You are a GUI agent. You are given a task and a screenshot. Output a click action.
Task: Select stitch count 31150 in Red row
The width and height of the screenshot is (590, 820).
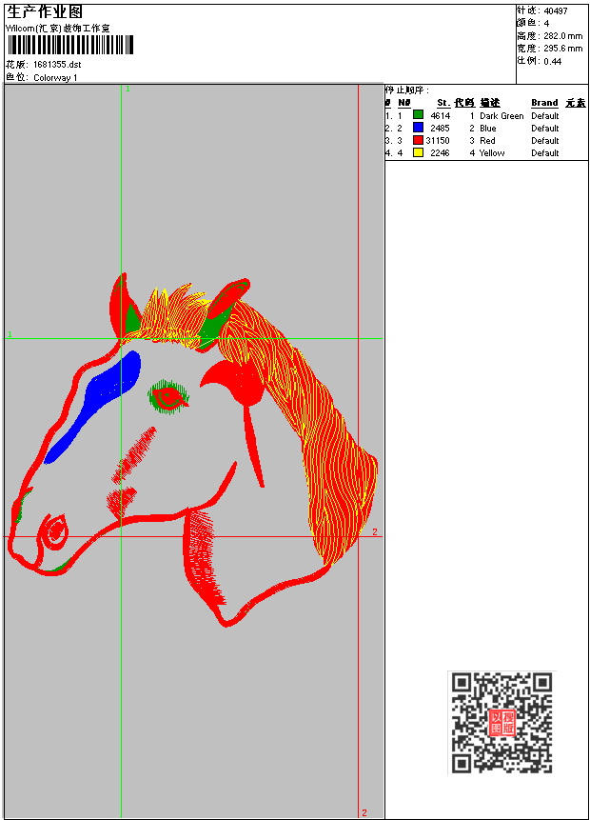click(x=438, y=141)
